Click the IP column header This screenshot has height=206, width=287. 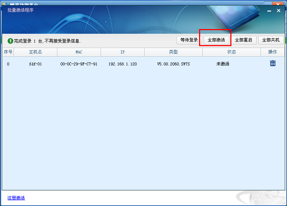(x=122, y=52)
